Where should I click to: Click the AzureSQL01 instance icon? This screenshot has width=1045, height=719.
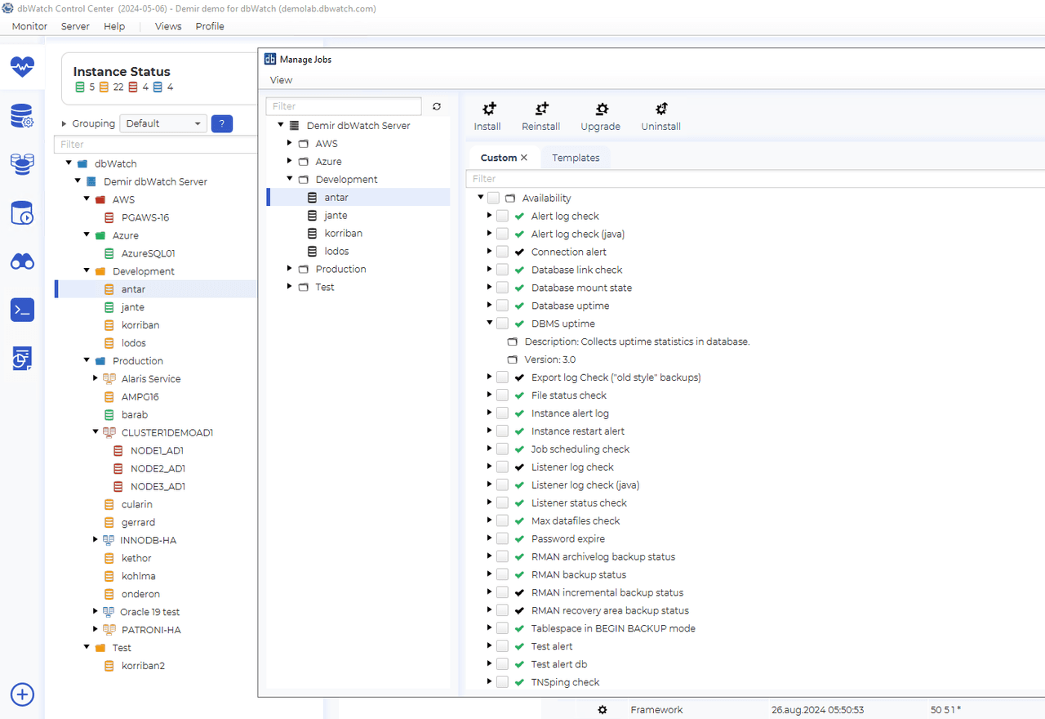coord(109,253)
